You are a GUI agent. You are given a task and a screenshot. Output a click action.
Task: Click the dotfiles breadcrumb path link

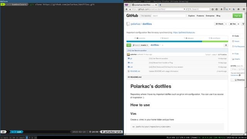tap(154, 45)
